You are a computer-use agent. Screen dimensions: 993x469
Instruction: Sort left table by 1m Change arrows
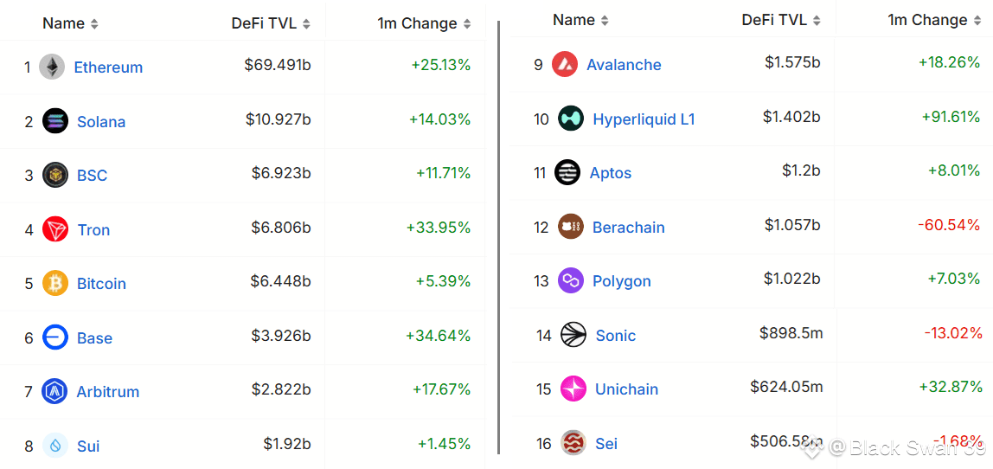tap(467, 24)
